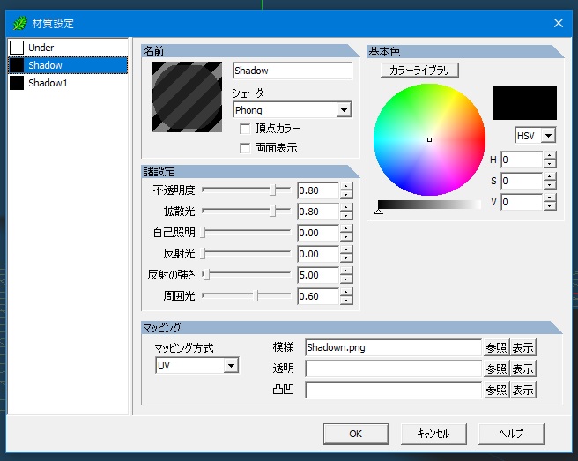Screen dimensions: 578x461
Task: Click the H value input field
Action: [x=522, y=160]
